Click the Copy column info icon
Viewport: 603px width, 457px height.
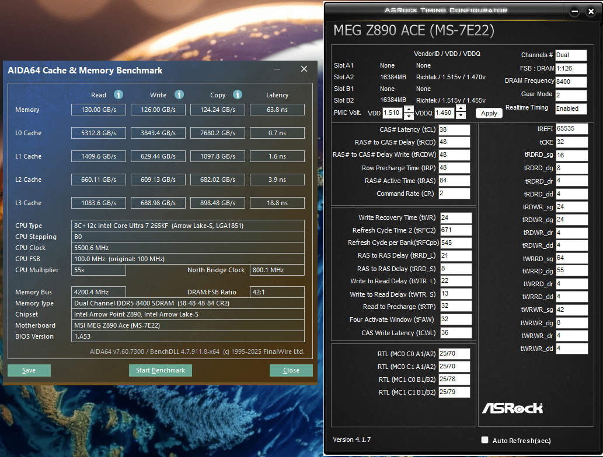click(238, 94)
